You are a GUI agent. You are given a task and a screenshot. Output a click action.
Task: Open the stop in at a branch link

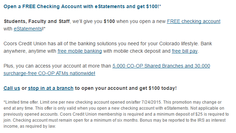51,88
